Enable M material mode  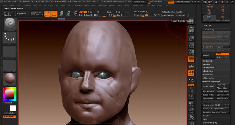pyautogui.click(x=98, y=12)
